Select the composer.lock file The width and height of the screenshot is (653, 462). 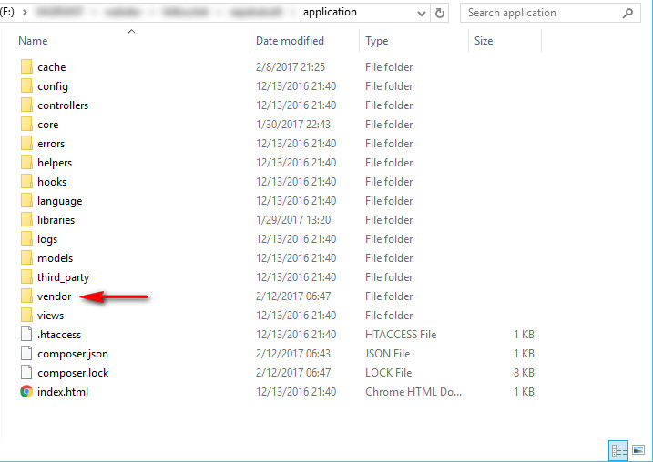[73, 373]
